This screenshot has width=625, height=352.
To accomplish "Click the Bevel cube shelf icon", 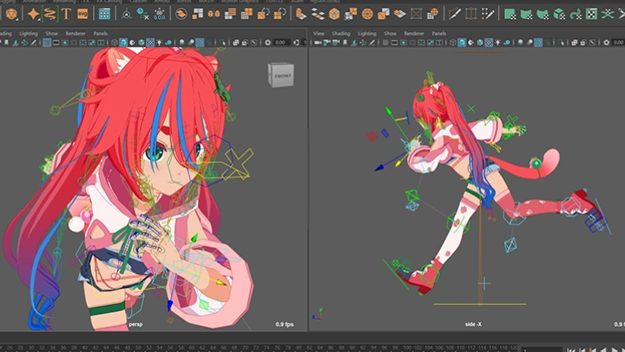I will [334, 14].
